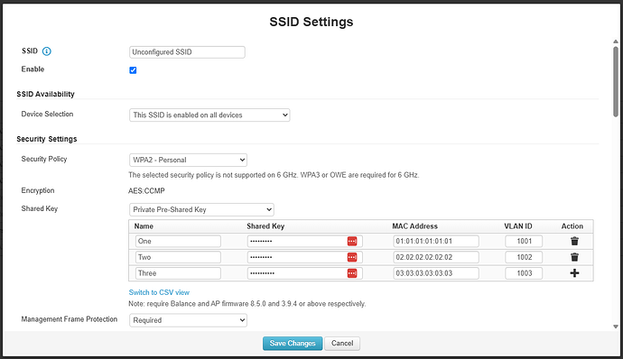This screenshot has width=623, height=359.
Task: Click the VLAN ID column header
Action: click(518, 226)
